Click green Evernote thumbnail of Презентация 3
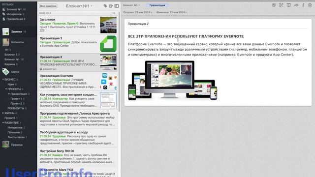The height and width of the screenshot is (177, 315). click(x=108, y=44)
